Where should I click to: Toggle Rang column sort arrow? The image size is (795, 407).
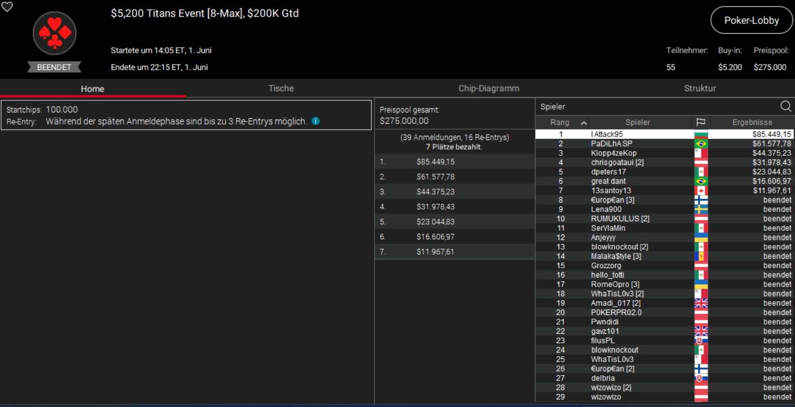584,123
